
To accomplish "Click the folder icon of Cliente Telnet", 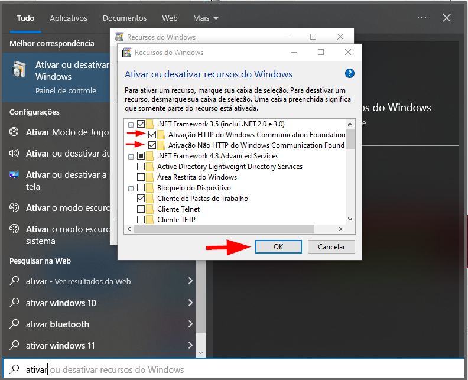I will pyautogui.click(x=150, y=209).
